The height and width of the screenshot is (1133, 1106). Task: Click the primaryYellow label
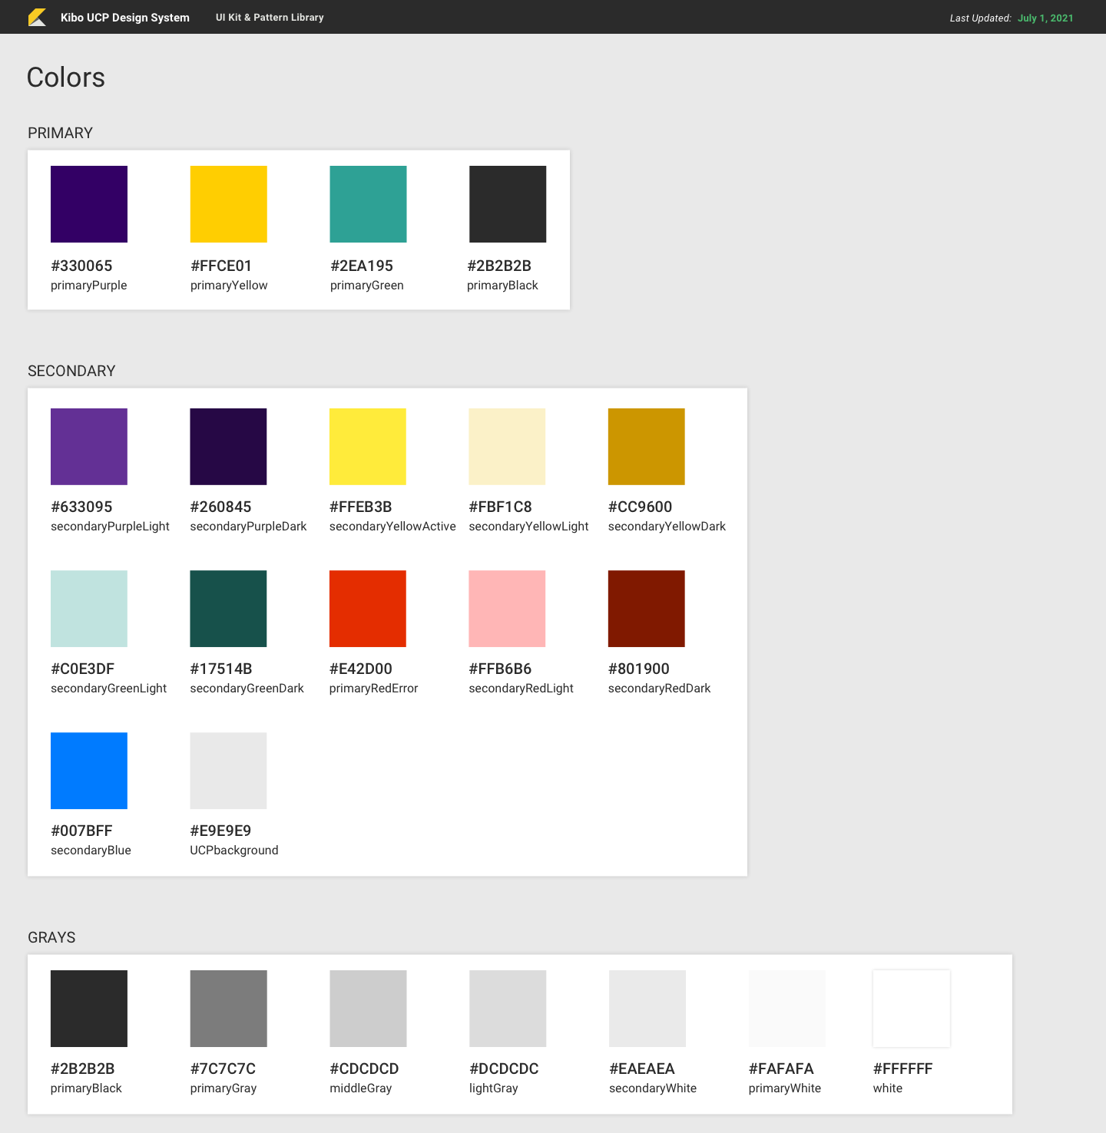pos(229,286)
